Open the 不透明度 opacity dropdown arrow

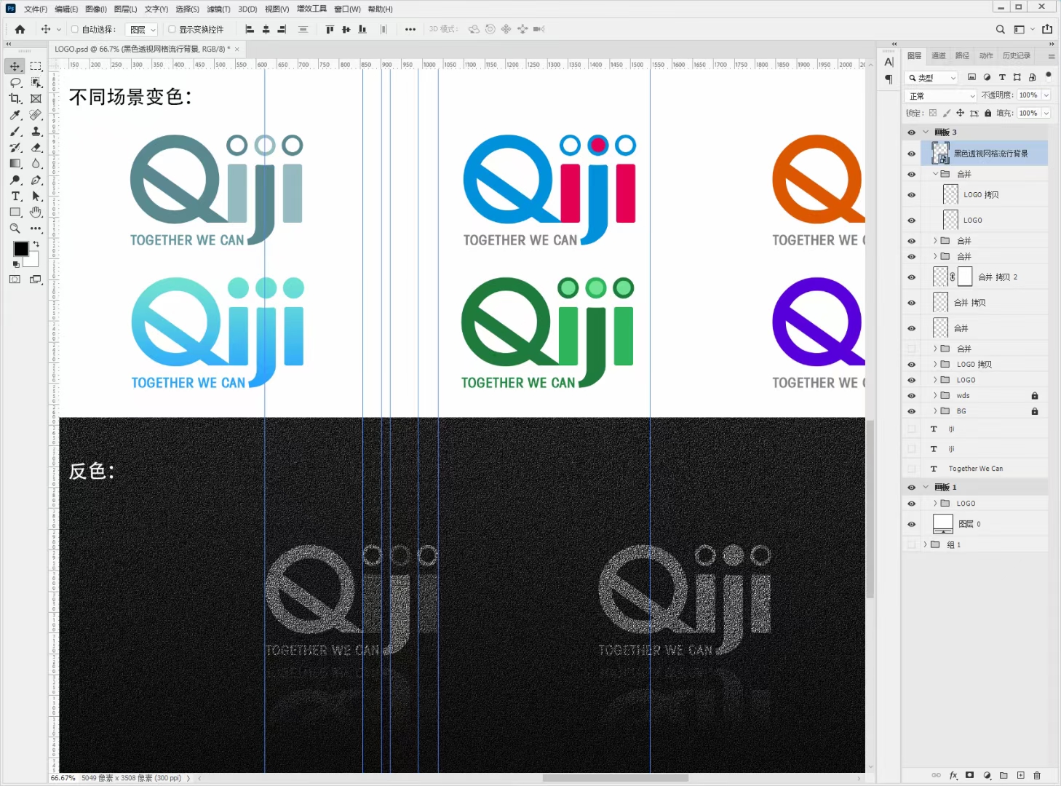click(1046, 95)
